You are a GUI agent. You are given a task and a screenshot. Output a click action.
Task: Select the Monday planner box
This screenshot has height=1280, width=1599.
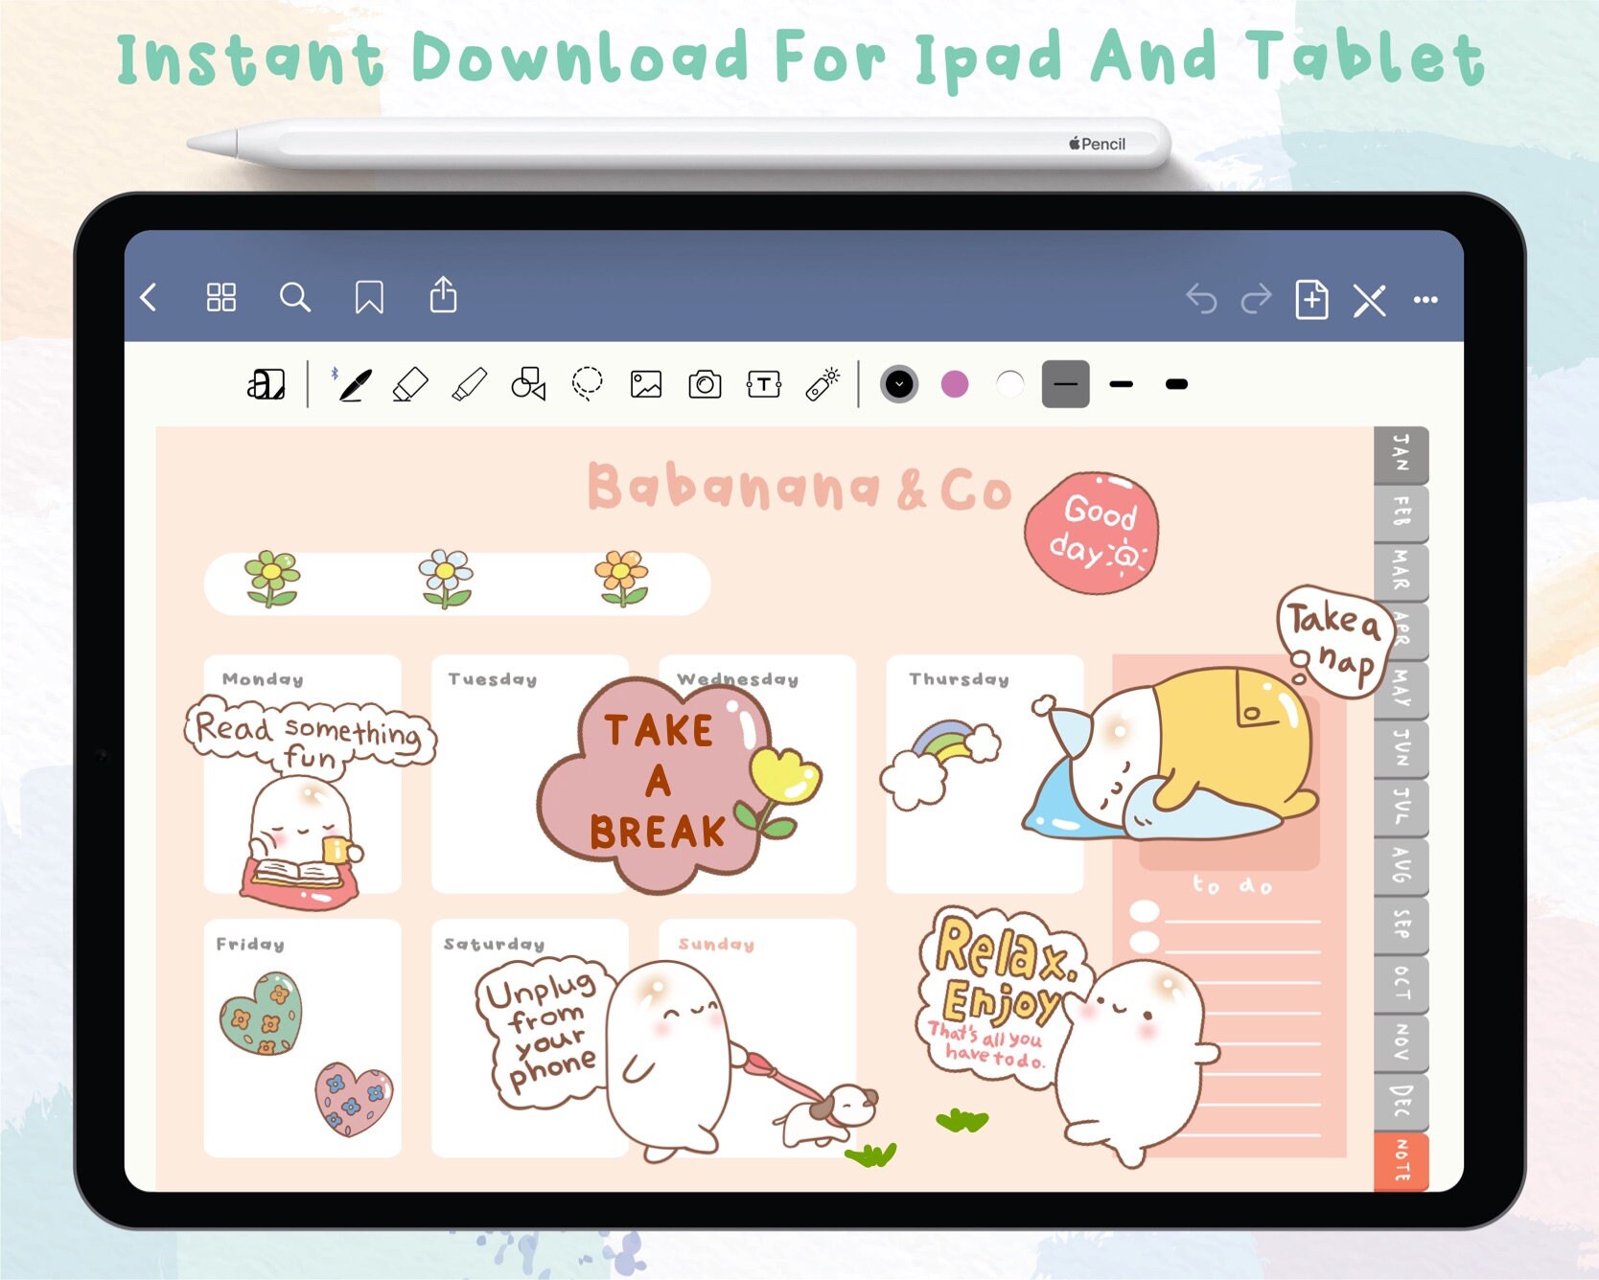point(302,774)
